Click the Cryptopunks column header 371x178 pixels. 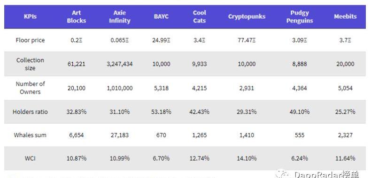247,16
